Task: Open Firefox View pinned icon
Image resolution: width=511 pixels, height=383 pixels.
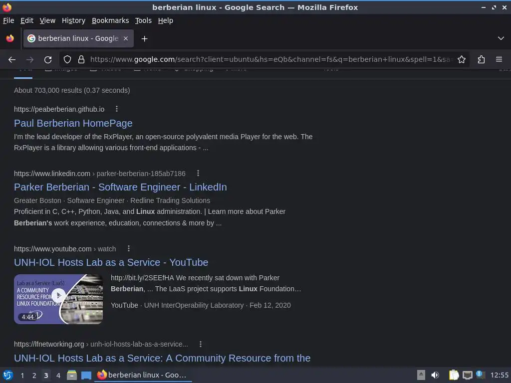Action: (x=10, y=38)
